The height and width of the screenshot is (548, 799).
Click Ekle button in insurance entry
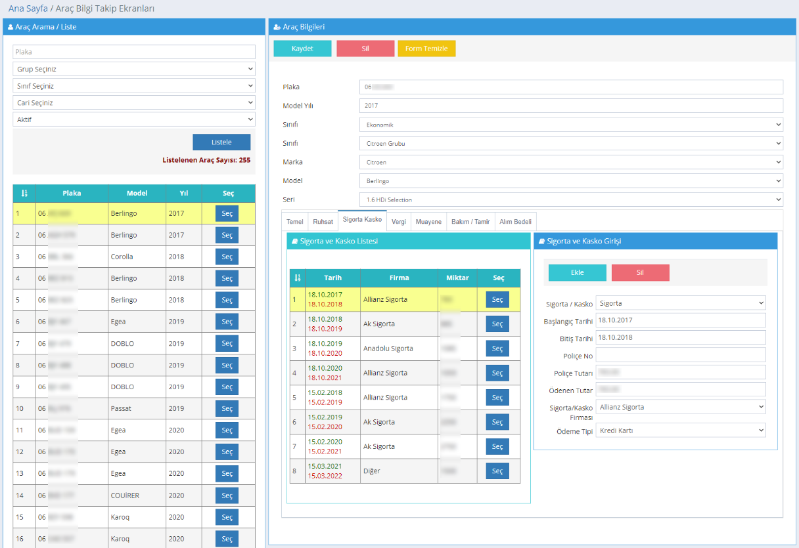[578, 273]
